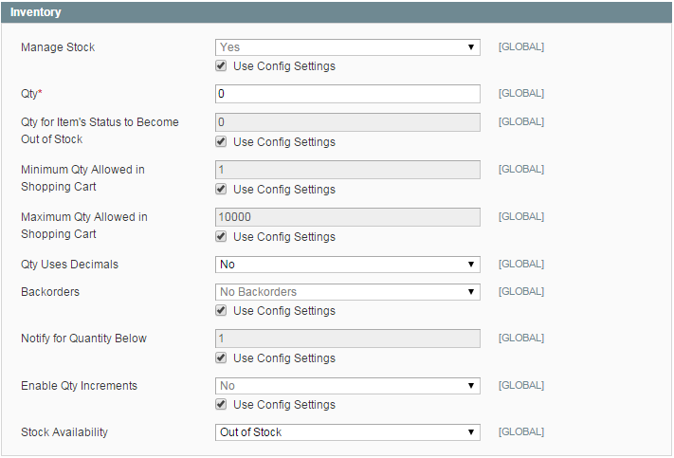Click Qty for Item's Status Out of Stock field

348,122
